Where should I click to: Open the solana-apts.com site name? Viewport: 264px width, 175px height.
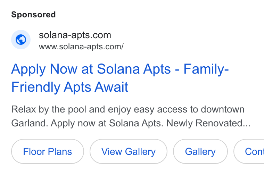point(75,35)
